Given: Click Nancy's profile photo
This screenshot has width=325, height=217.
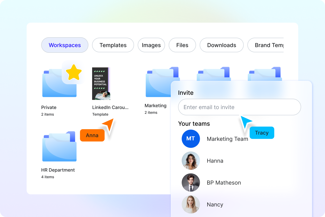Looking at the screenshot, I should (191, 204).
